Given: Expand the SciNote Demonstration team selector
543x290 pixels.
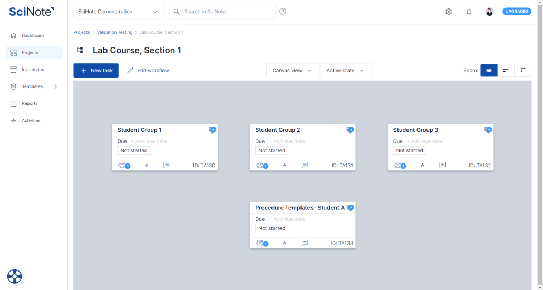Looking at the screenshot, I should point(118,12).
